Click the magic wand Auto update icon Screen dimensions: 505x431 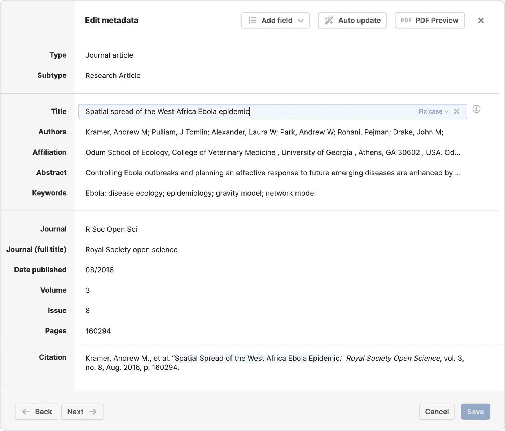pos(329,21)
